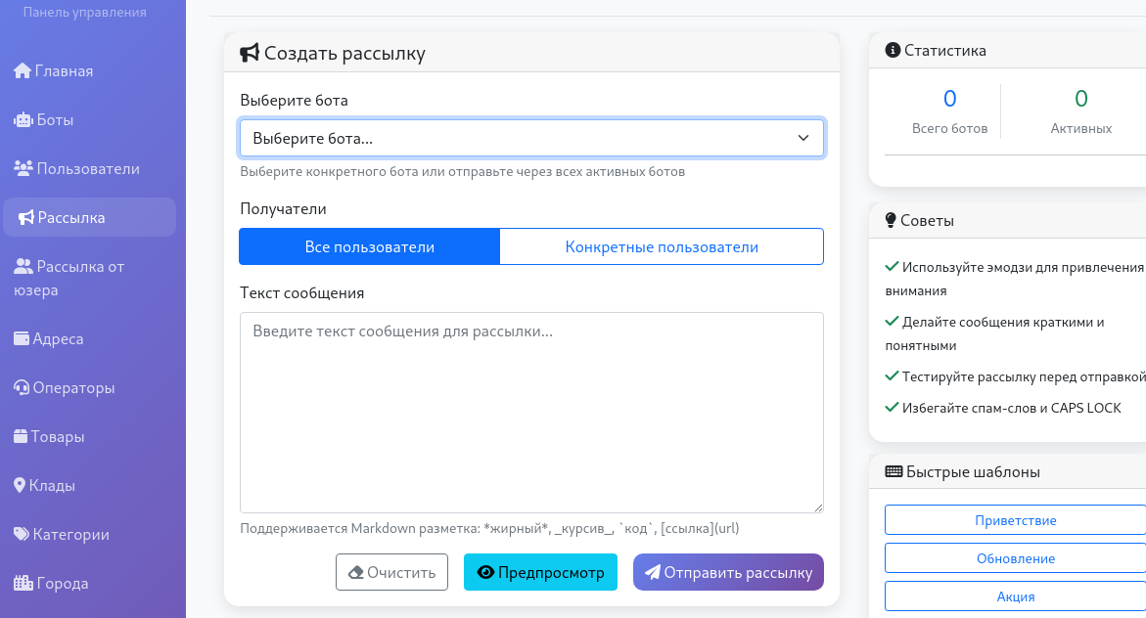Viewport: 1146px width, 618px height.
Task: Open the Выберите бота dropdown
Action: (531, 139)
